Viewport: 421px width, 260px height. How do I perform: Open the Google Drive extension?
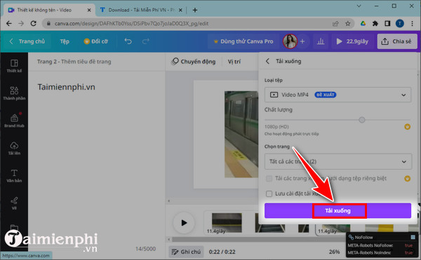(x=363, y=24)
